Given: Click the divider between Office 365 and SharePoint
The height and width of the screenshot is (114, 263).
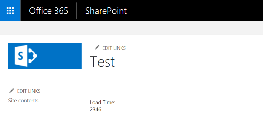Looking at the screenshot, I should 77,11.
